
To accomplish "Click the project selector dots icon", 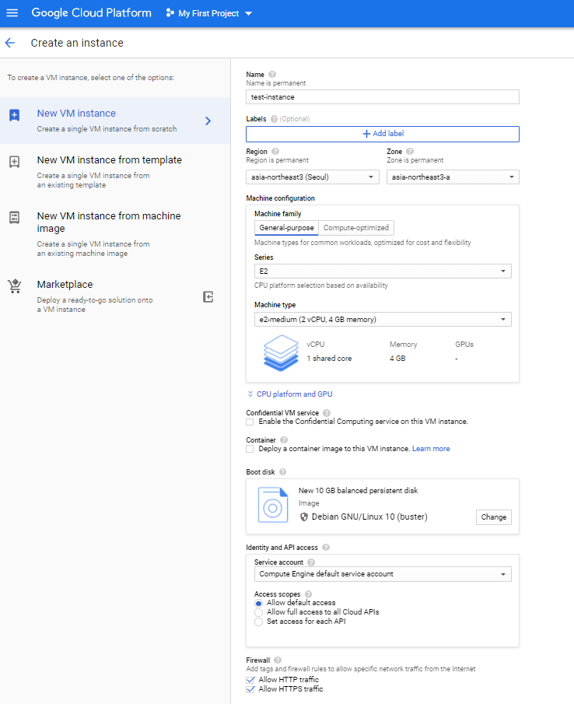I will coord(170,13).
